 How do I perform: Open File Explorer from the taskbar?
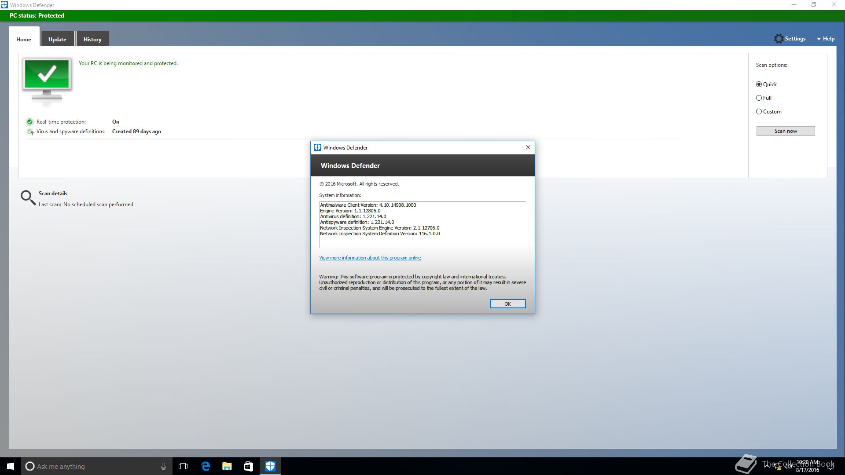pyautogui.click(x=227, y=466)
